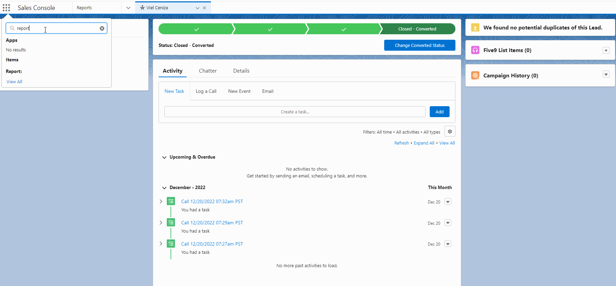Collapse the December 2022 section
Screen dimensions: 616x286
pos(164,188)
